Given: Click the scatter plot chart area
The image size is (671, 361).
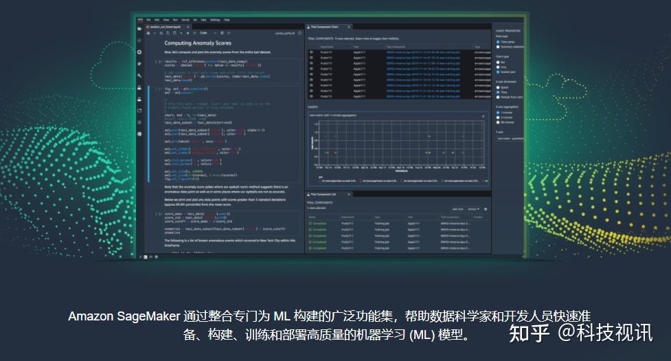Looking at the screenshot, I should (400, 144).
